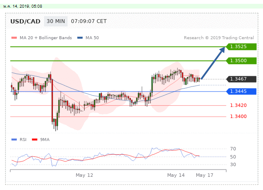Click the 07:09:07 CET timestamp
The height and width of the screenshot is (190, 263).
(x=89, y=21)
